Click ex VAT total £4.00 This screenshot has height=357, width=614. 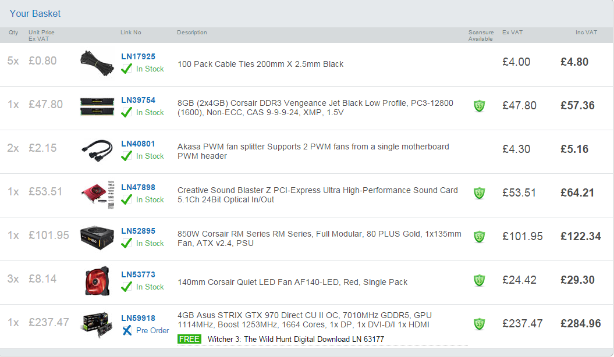(516, 62)
